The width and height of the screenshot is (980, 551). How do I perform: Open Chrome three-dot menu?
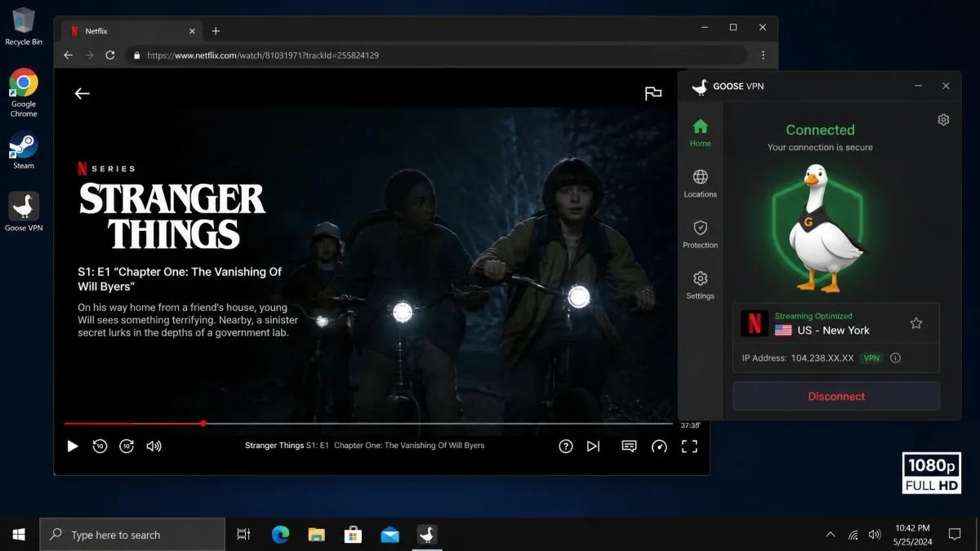pyautogui.click(x=764, y=56)
